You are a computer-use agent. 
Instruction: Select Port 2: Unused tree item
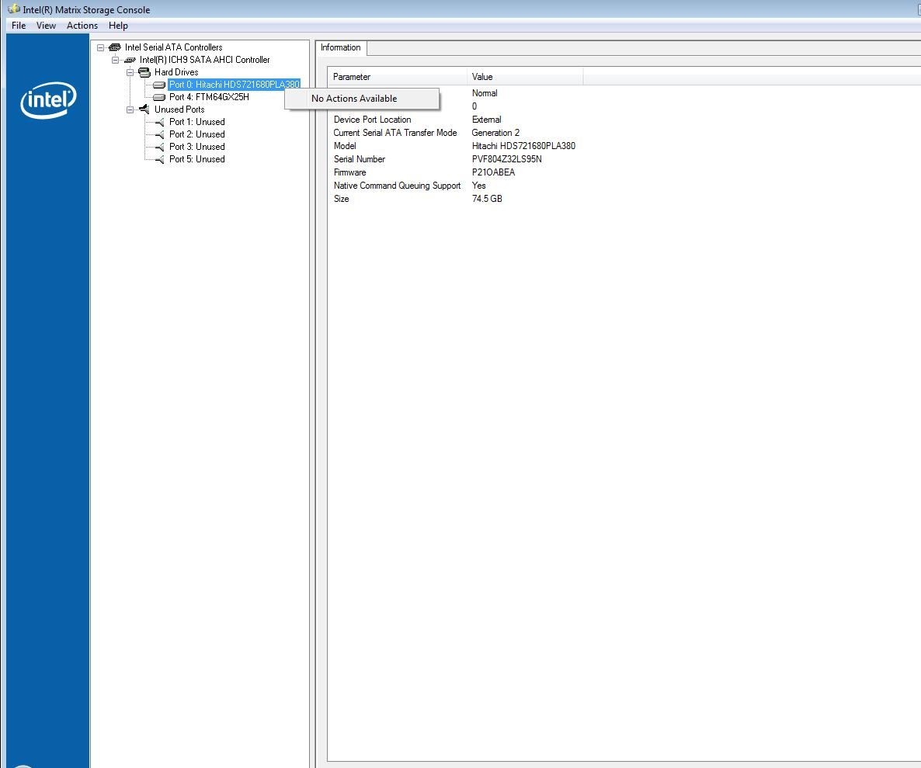[196, 134]
